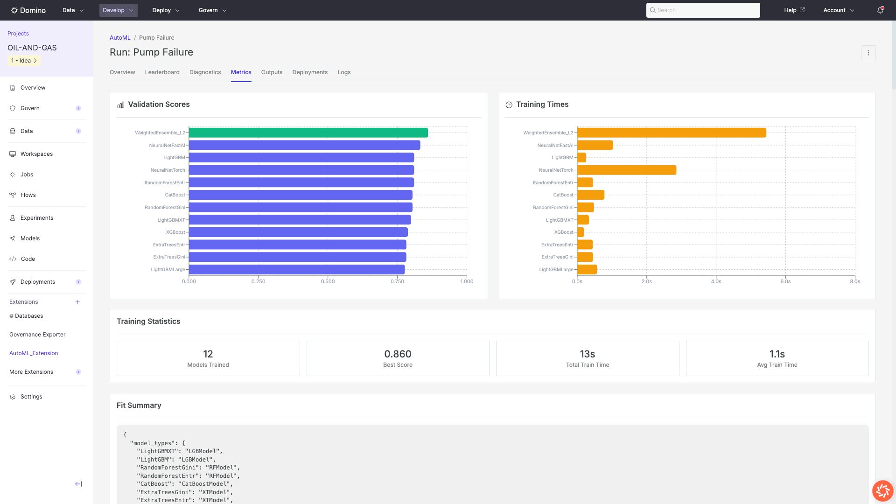Switch to the Outputs tab
The width and height of the screenshot is (896, 504).
[272, 72]
